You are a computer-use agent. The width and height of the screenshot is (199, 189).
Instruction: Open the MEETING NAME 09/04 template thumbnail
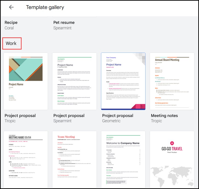click(26, 159)
